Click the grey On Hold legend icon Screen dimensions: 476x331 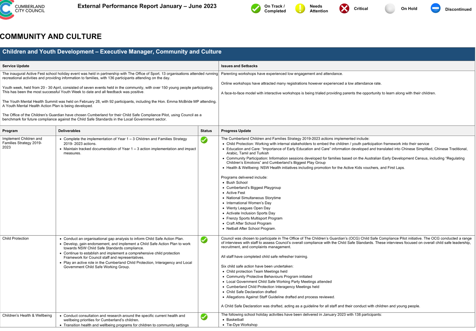click(390, 8)
